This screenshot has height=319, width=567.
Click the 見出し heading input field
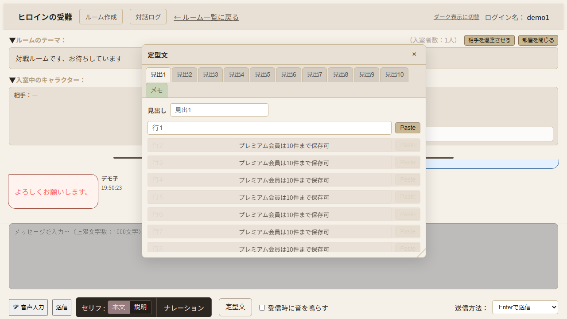(219, 110)
